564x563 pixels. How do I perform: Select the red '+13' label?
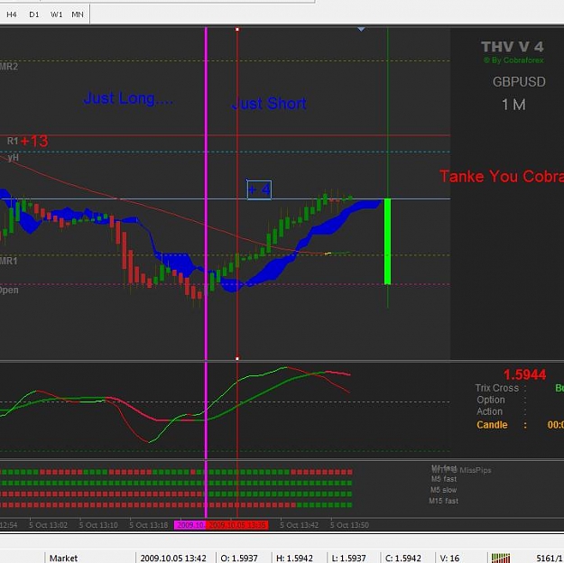click(x=34, y=141)
